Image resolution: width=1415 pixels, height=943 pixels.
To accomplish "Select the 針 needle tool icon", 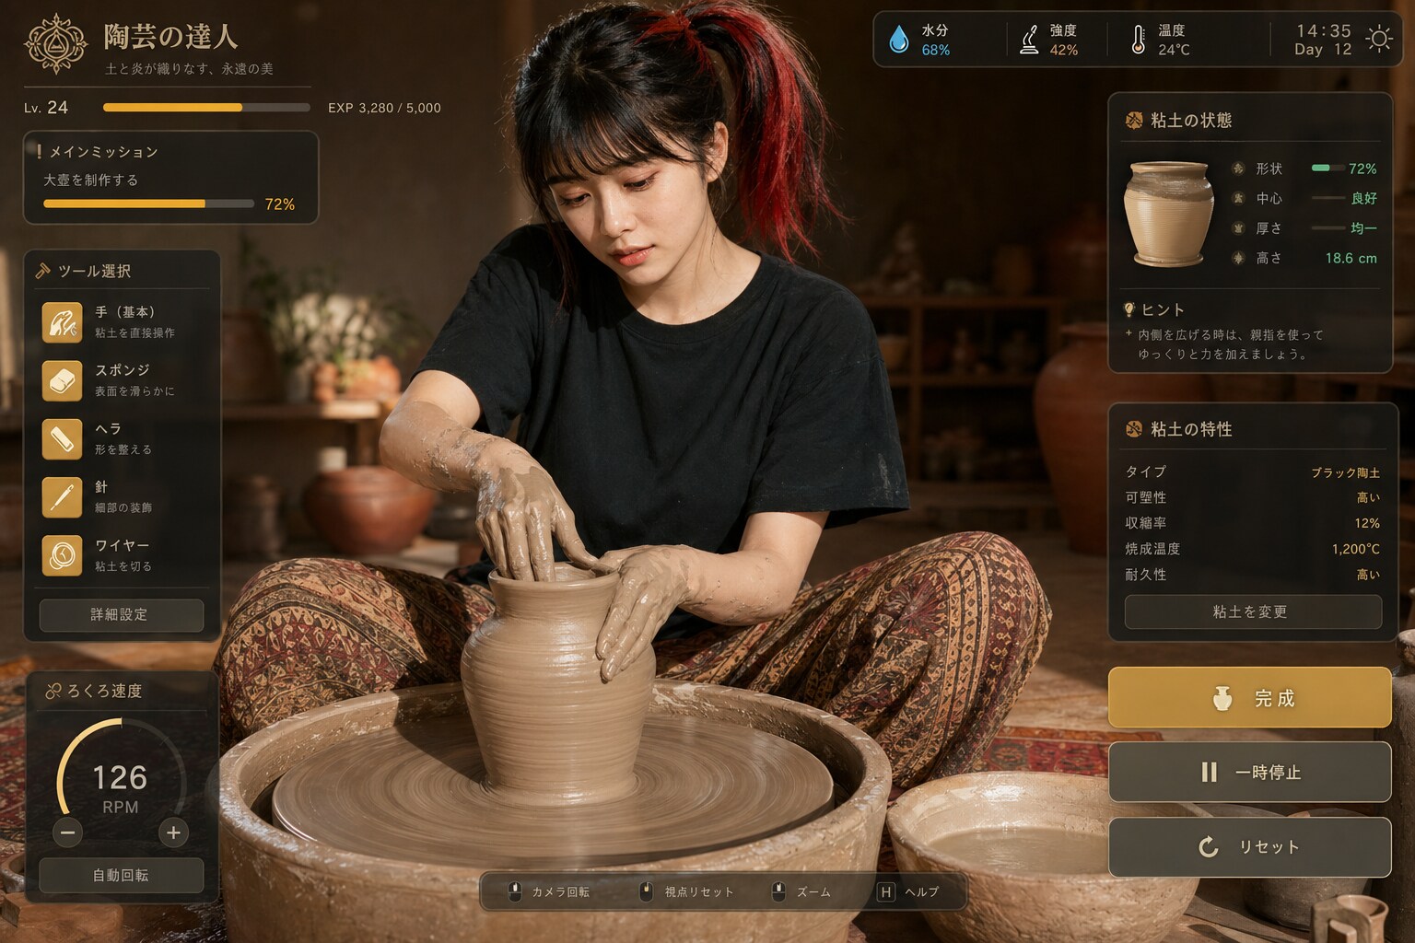I will 62,497.
